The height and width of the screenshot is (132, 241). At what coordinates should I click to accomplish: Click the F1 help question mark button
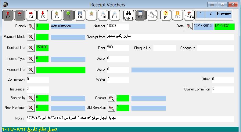[x=166, y=15]
